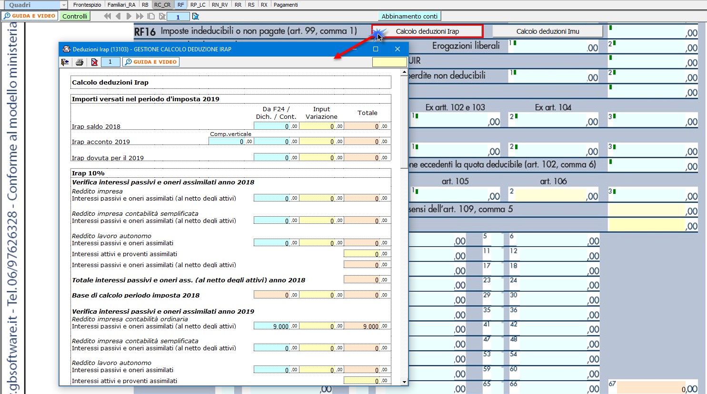Viewport: 707px width, 394px height.
Task: Click scroll down arrow in Deduzioni Irap
Action: (404, 382)
